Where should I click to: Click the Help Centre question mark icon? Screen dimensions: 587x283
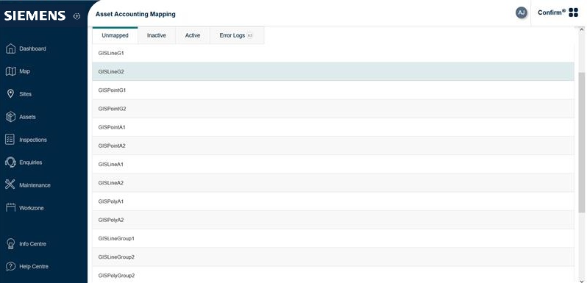(x=11, y=267)
